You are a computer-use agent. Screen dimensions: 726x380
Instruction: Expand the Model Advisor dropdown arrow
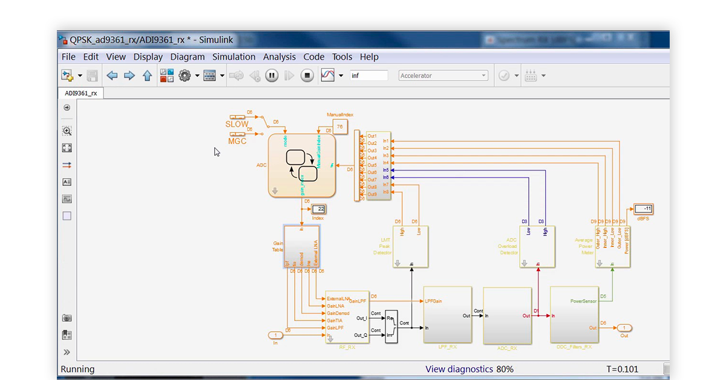pyautogui.click(x=517, y=76)
